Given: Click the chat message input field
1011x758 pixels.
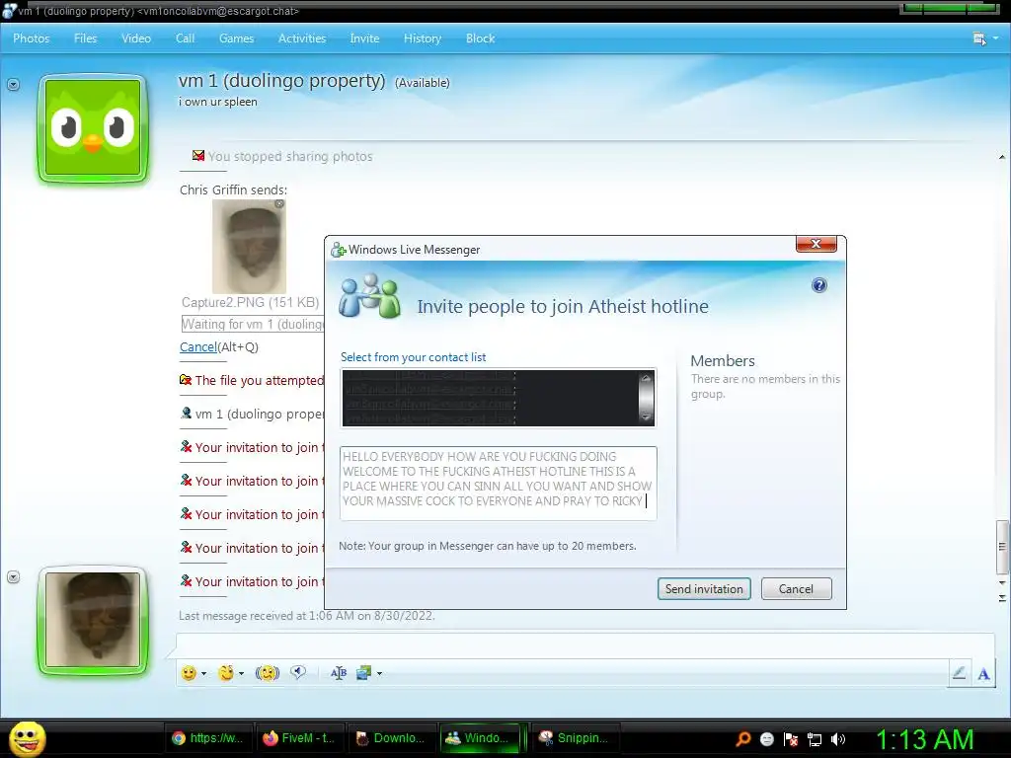Looking at the screenshot, I should (x=584, y=645).
